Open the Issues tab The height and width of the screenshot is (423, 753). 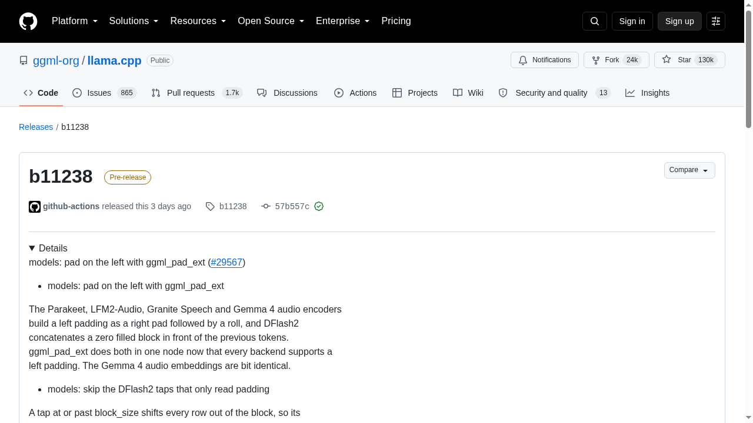tap(105, 93)
